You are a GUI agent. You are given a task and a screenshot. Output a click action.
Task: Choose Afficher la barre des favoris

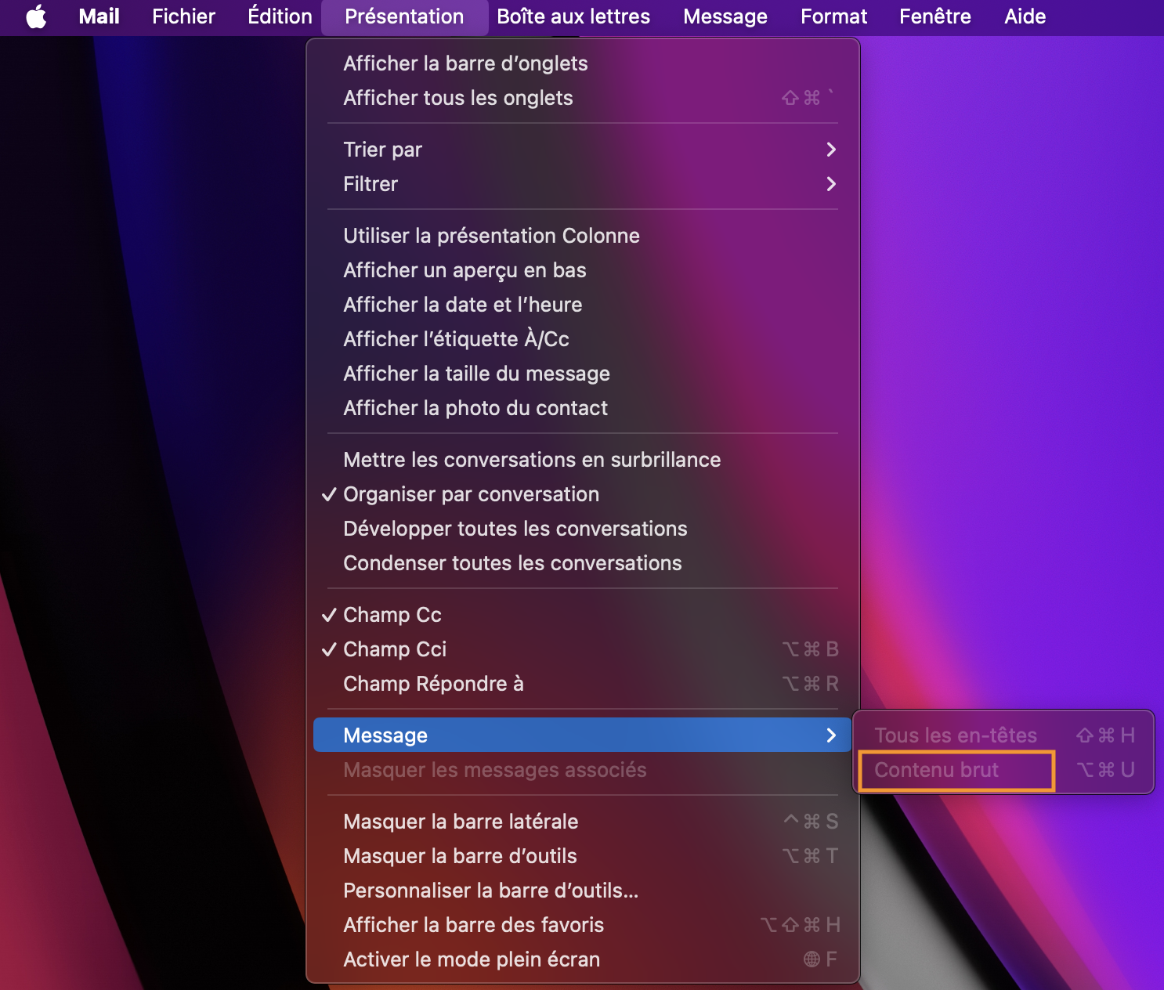583,925
